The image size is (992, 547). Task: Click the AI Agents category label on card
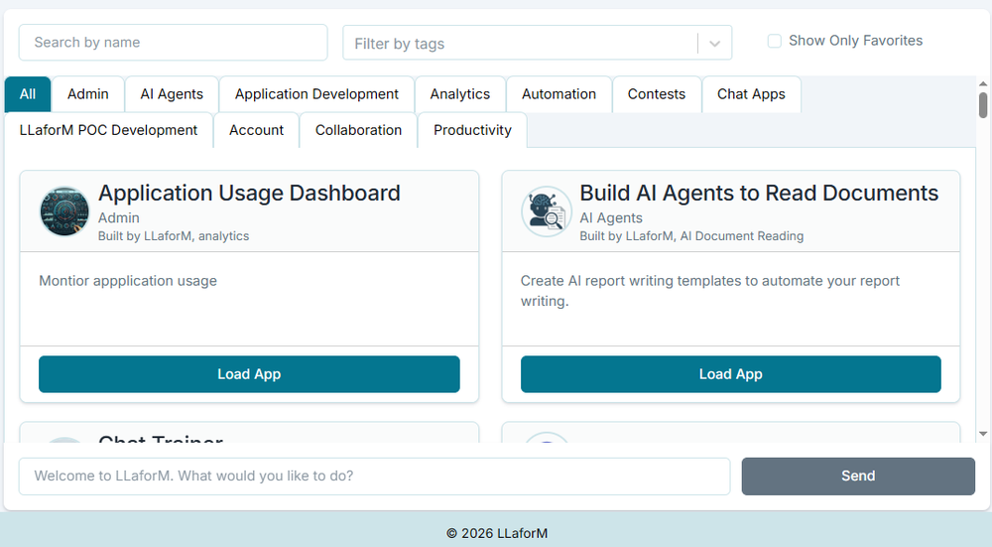click(x=611, y=217)
